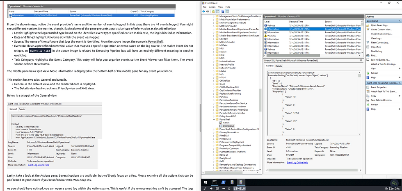
Task: Click Import Custom View action
Action: coord(381,34)
